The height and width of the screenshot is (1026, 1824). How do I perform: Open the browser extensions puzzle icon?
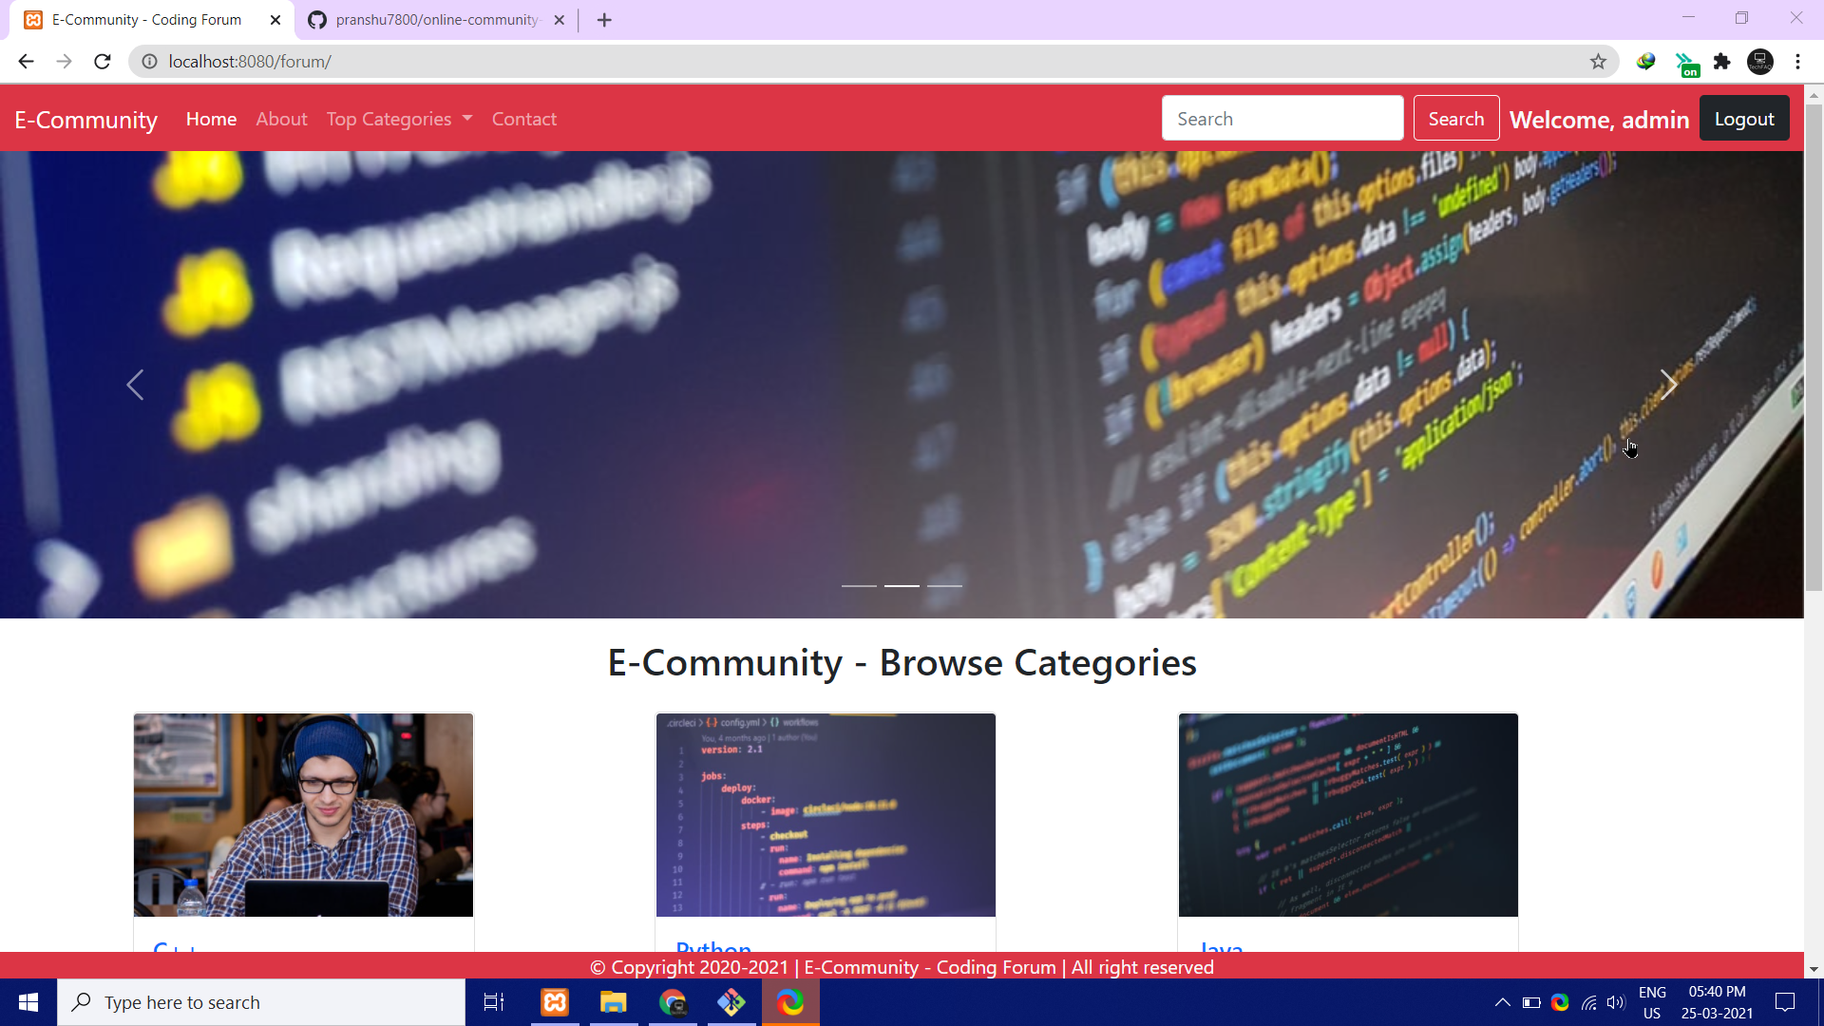click(1722, 61)
